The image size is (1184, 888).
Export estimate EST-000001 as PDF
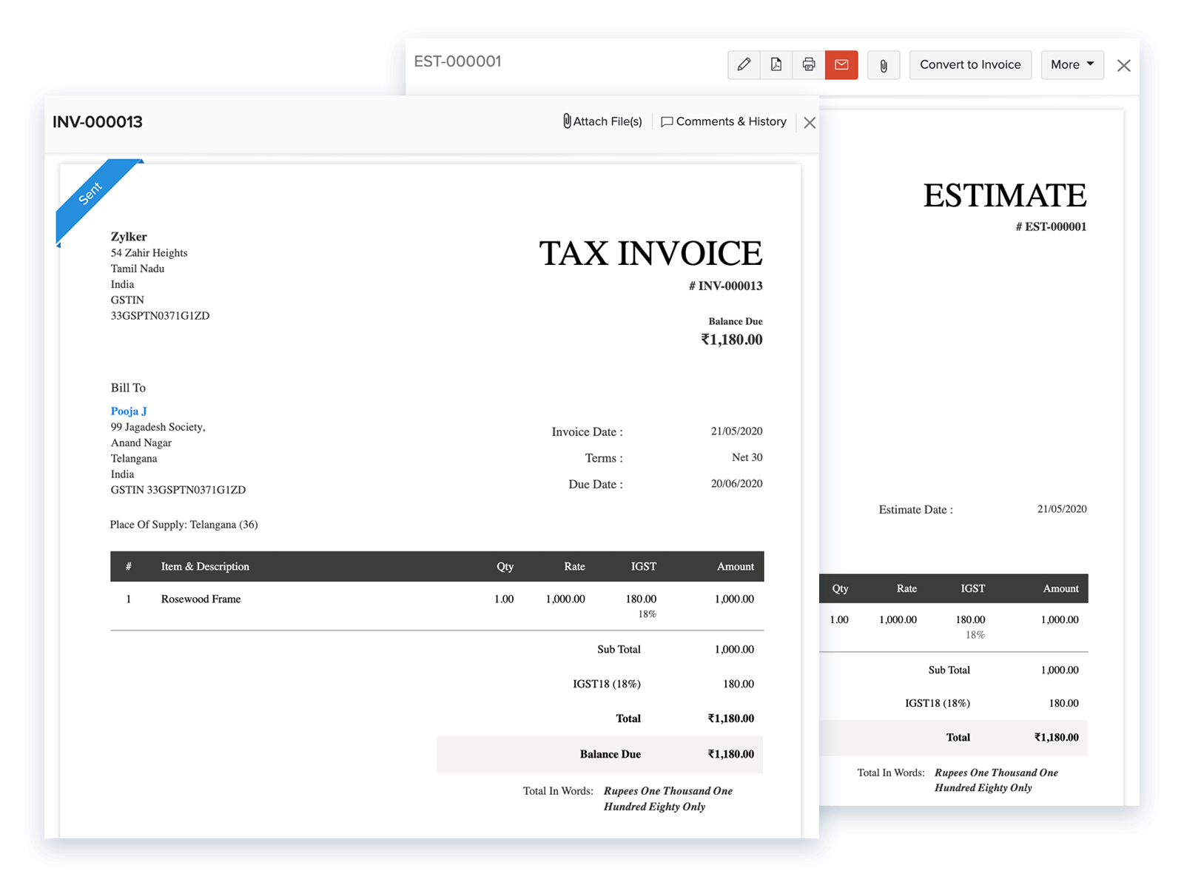776,65
